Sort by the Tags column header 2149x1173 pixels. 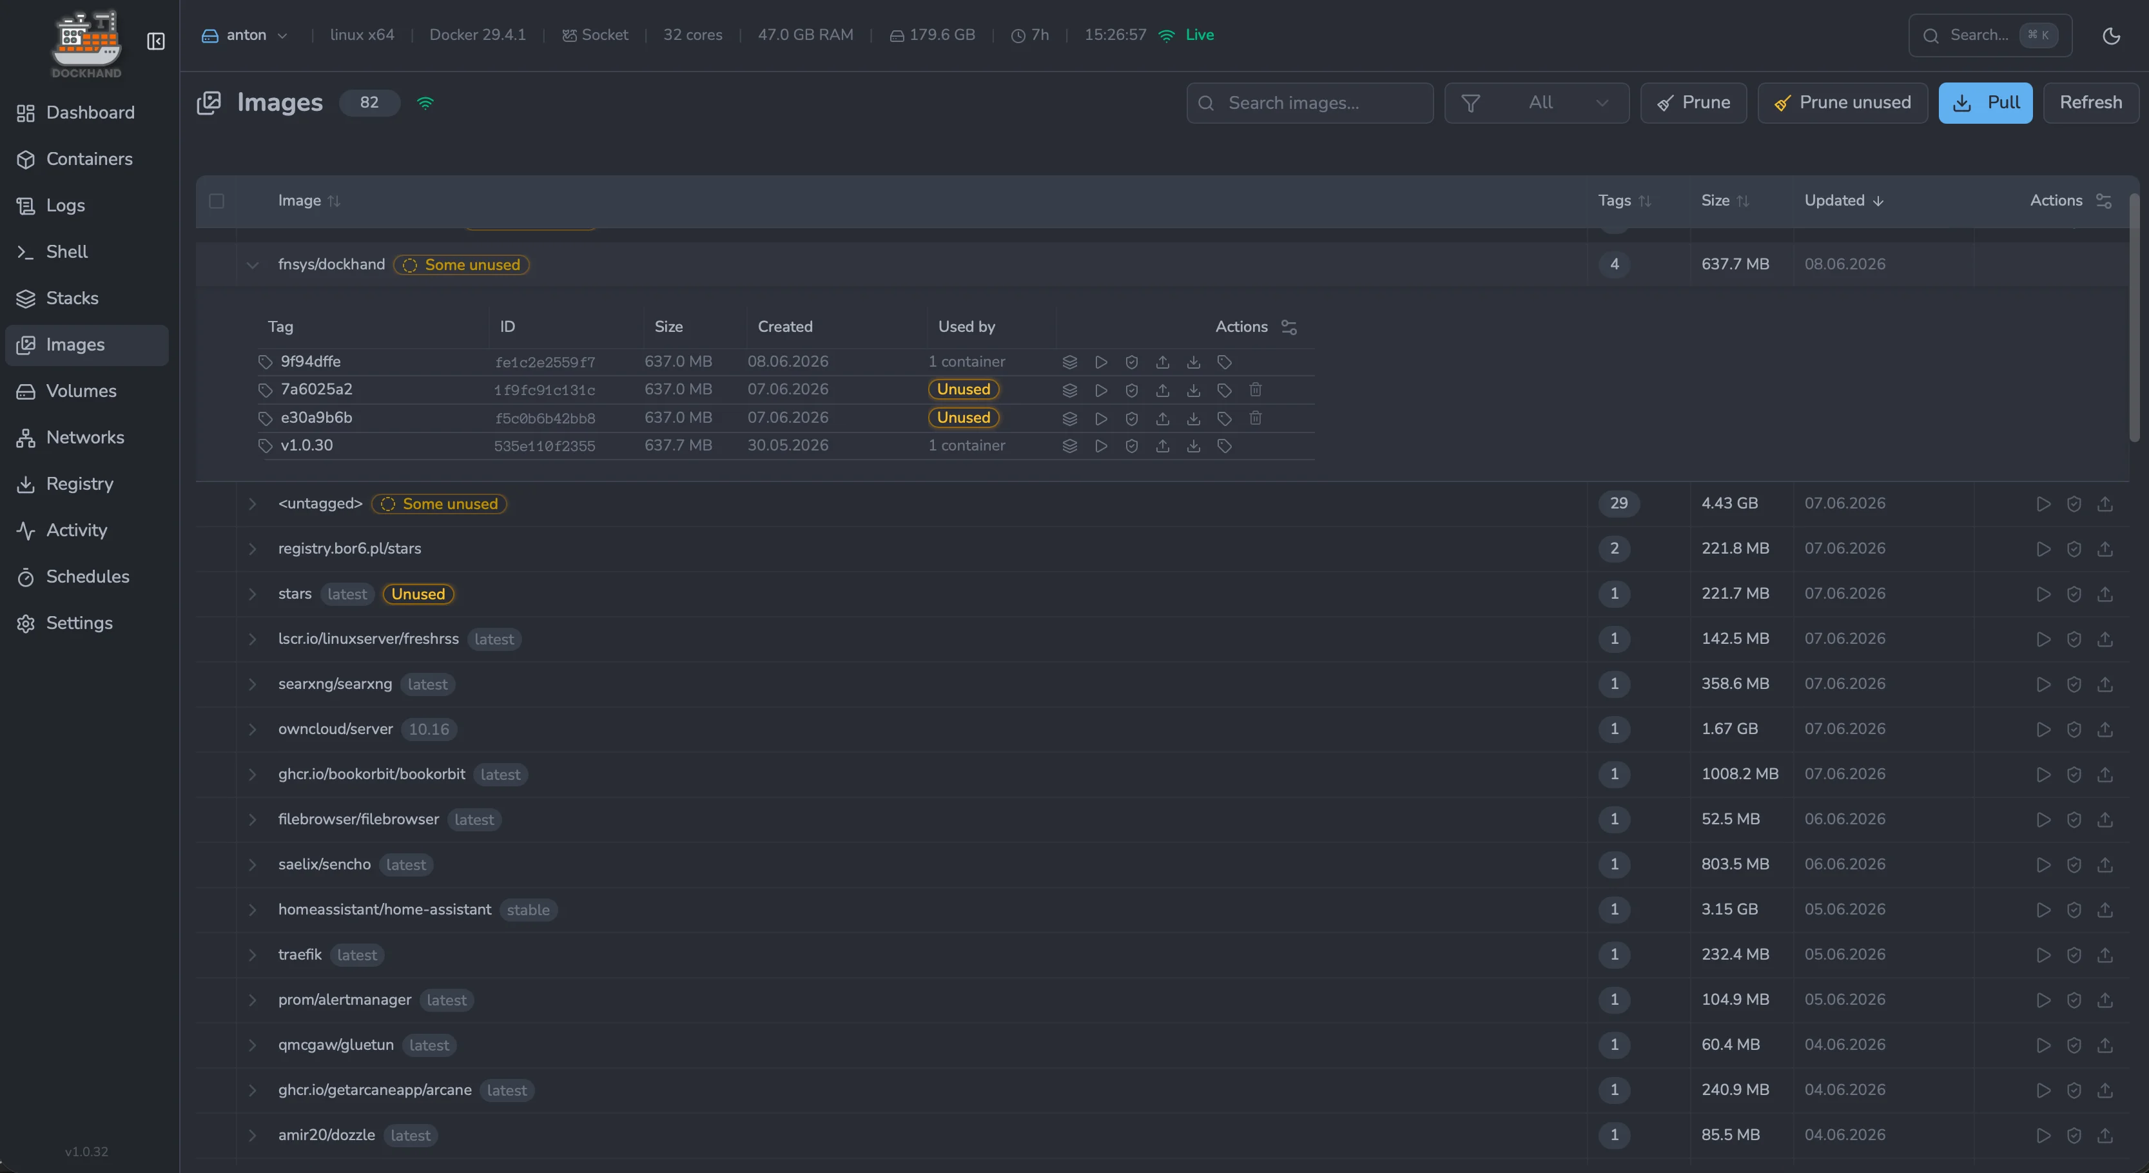click(1624, 201)
